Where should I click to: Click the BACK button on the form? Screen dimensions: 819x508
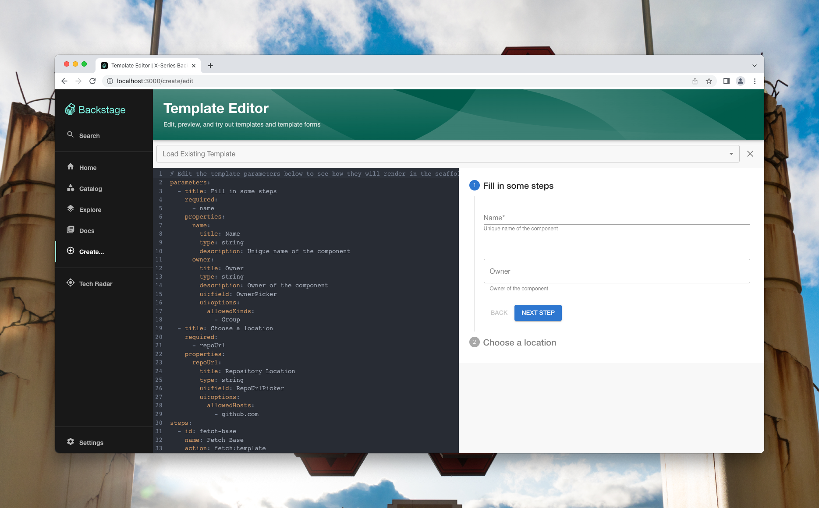pos(498,313)
